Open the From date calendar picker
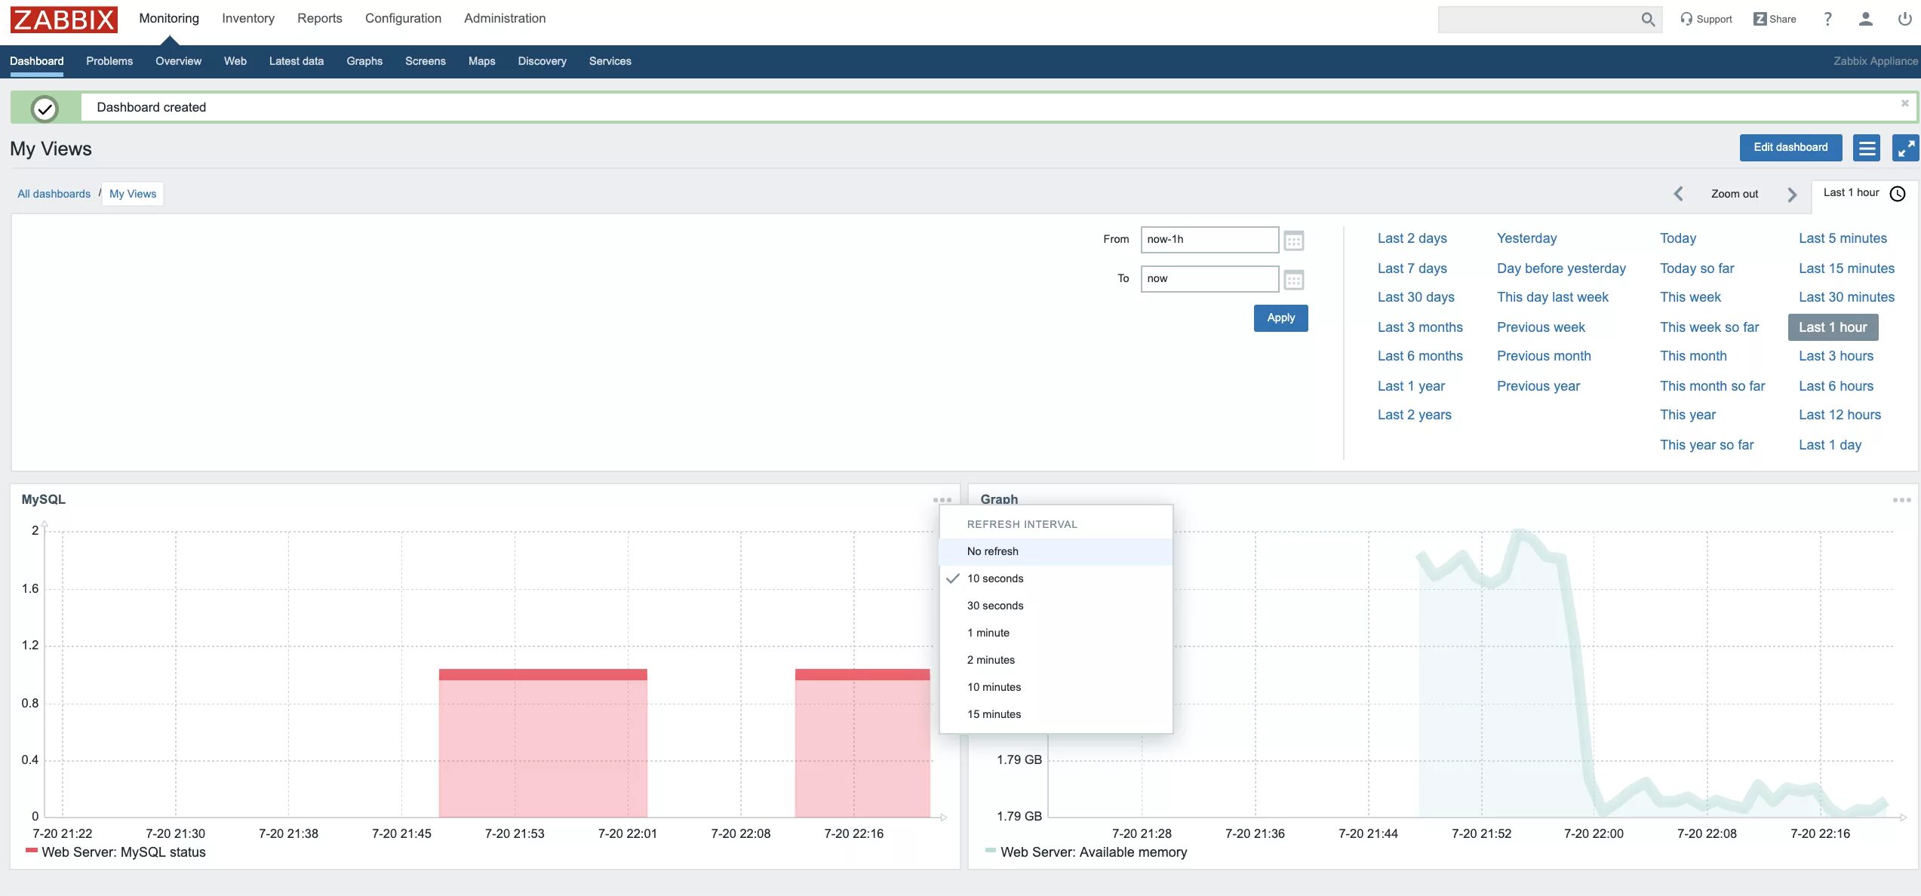The image size is (1921, 896). pos(1293,241)
